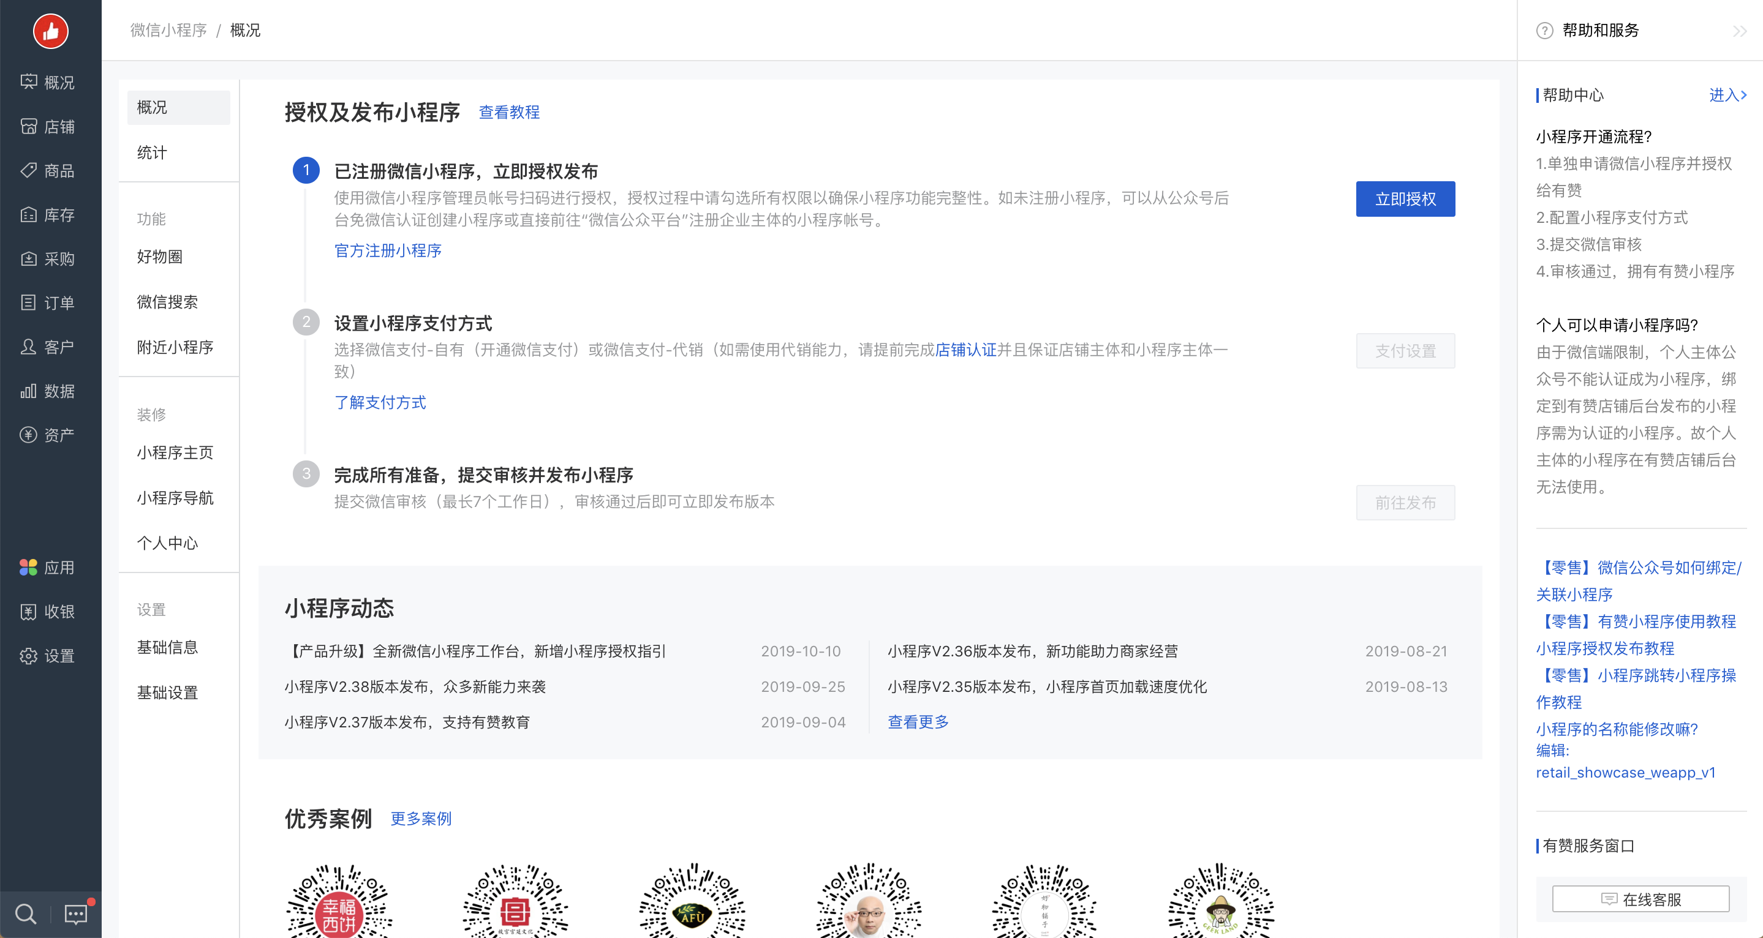Open 小程序跳转小程序操作教程 article

[1636, 688]
